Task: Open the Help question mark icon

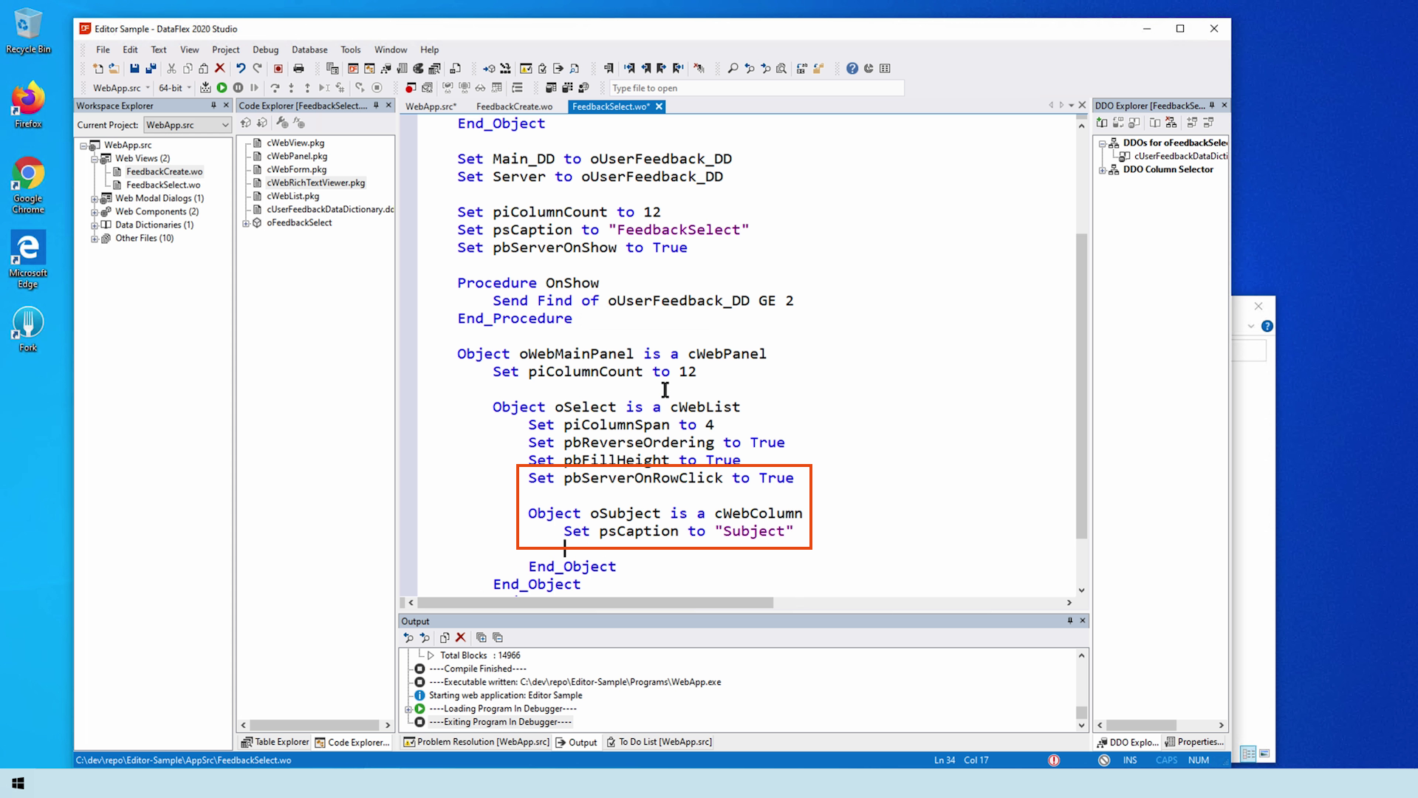Action: click(x=852, y=69)
